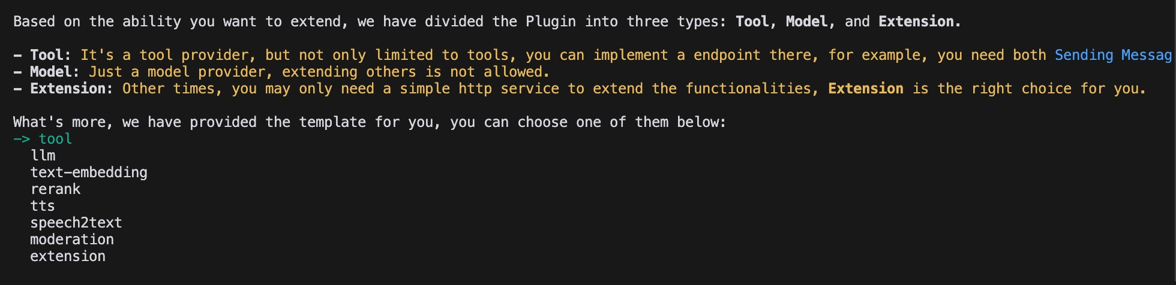The height and width of the screenshot is (285, 1176).
Task: Click the 'Just a model provider' description
Action: (x=319, y=72)
